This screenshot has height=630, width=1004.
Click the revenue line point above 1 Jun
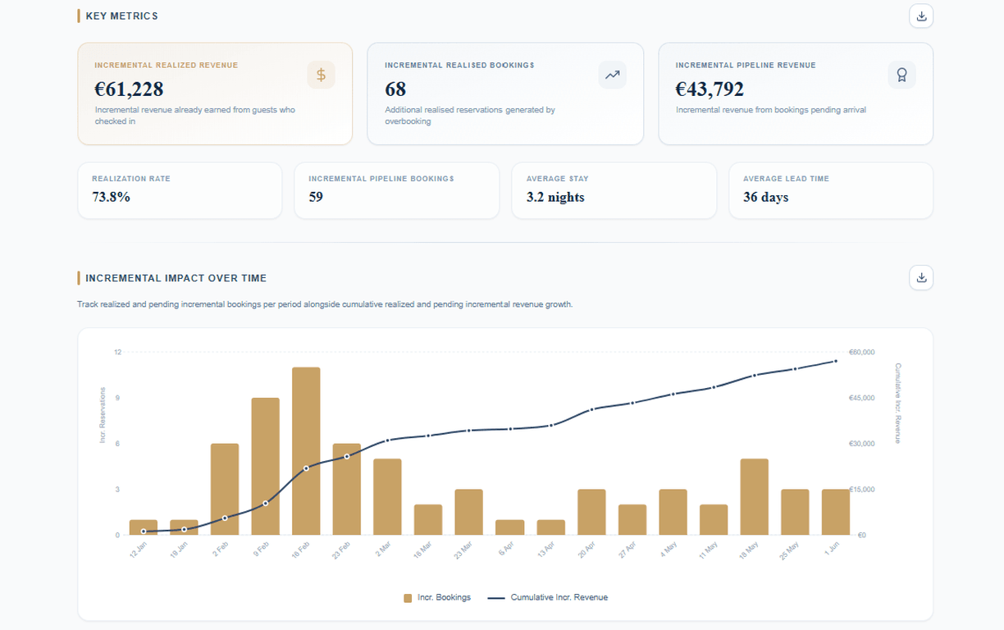836,361
